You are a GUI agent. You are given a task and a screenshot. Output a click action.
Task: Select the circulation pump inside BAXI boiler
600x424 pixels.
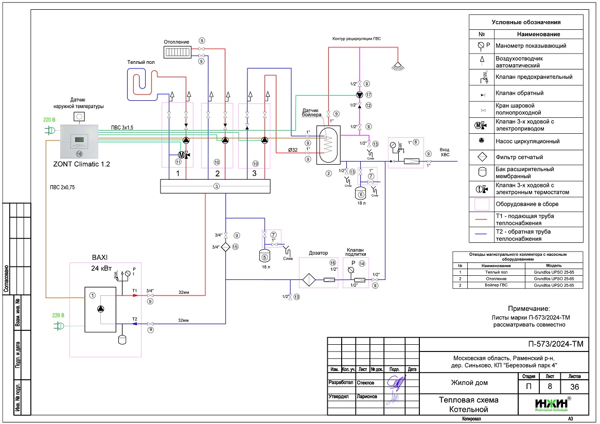pyautogui.click(x=100, y=308)
